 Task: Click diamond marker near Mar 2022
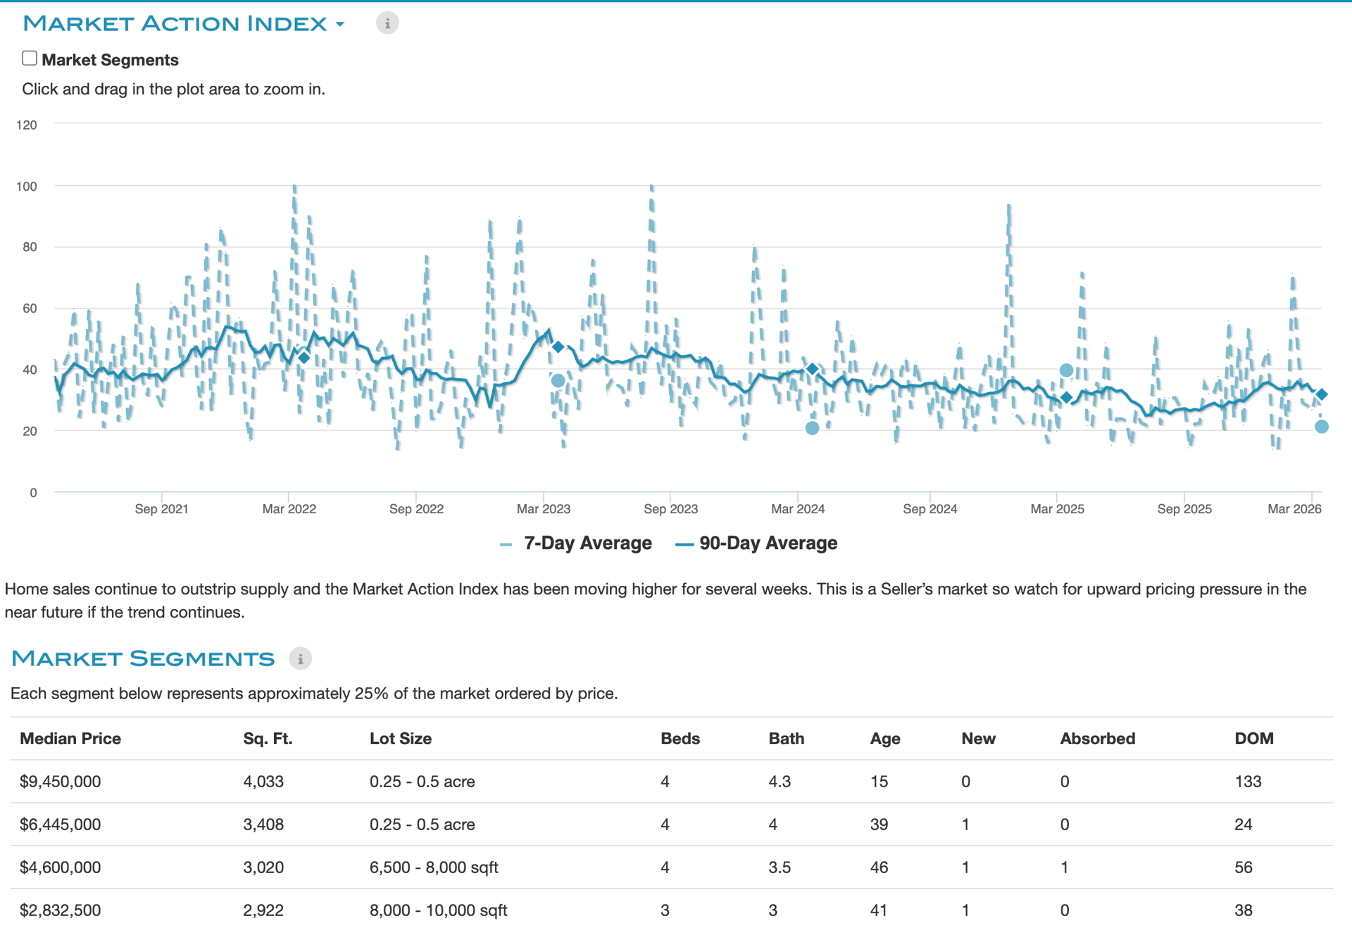tap(304, 358)
